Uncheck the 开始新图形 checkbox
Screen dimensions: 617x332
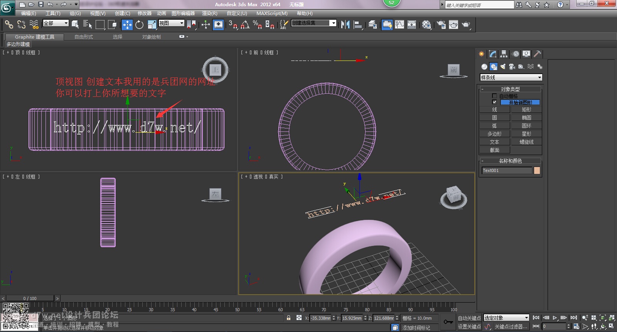(494, 102)
